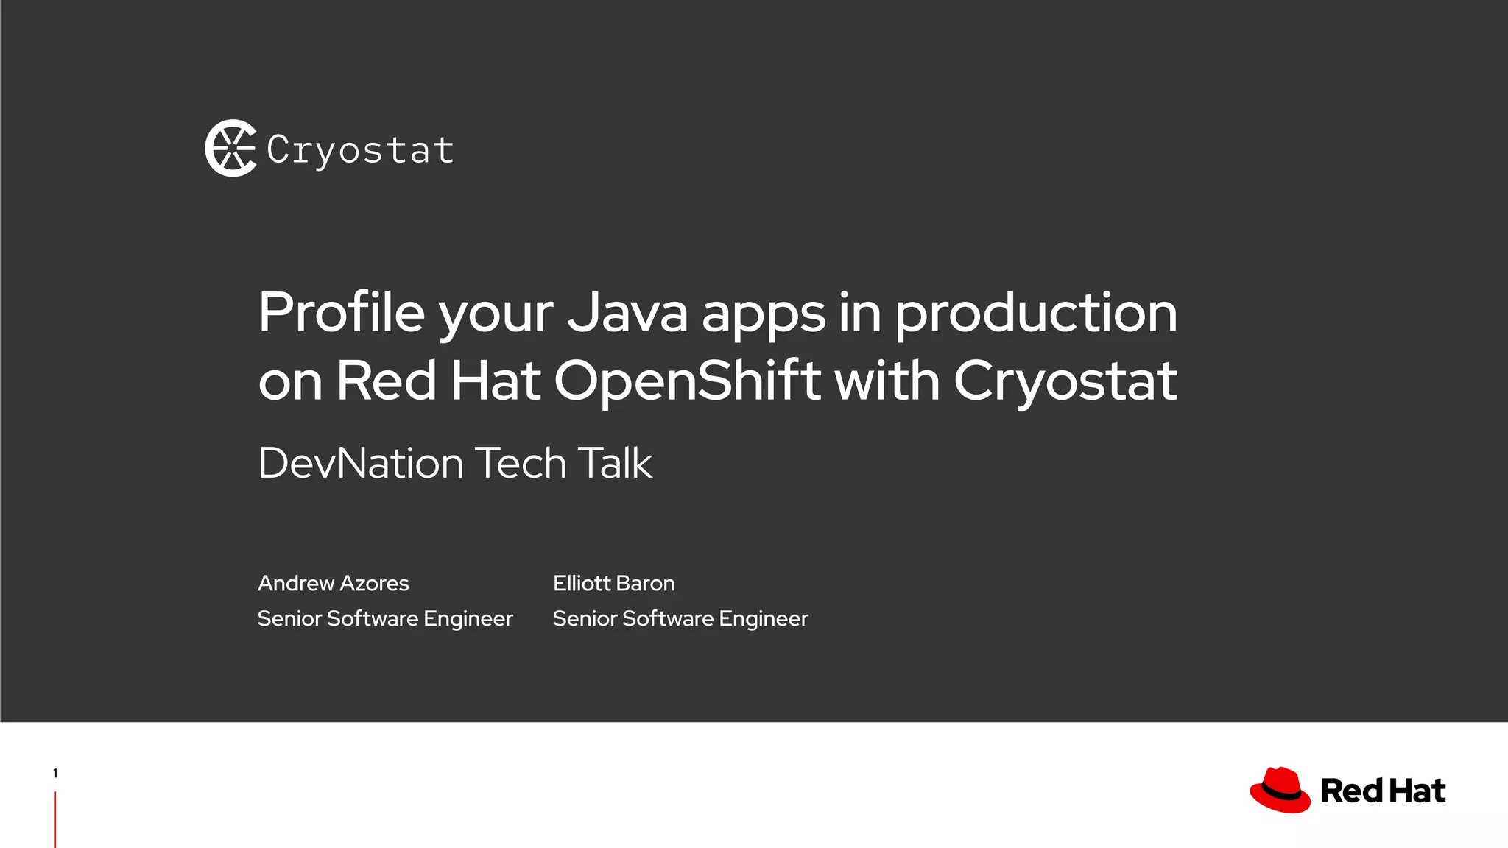Click the word 'Java' in the title
The image size is (1508, 848).
[627, 313]
